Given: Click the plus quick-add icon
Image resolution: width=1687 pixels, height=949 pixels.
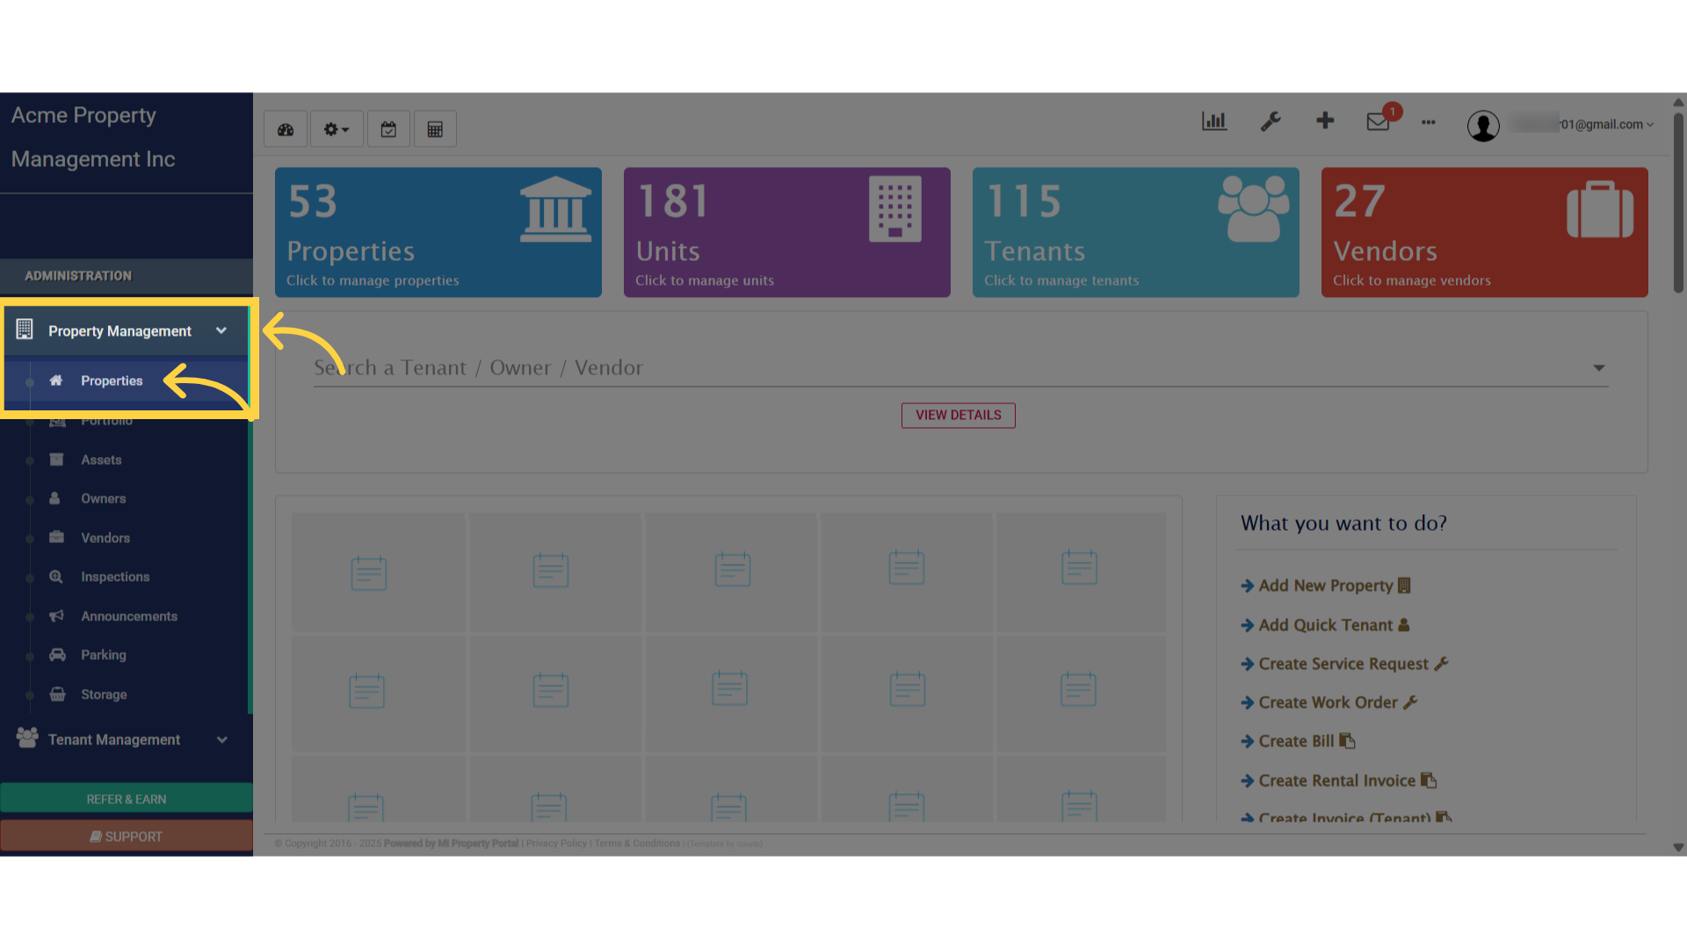Looking at the screenshot, I should tap(1325, 121).
